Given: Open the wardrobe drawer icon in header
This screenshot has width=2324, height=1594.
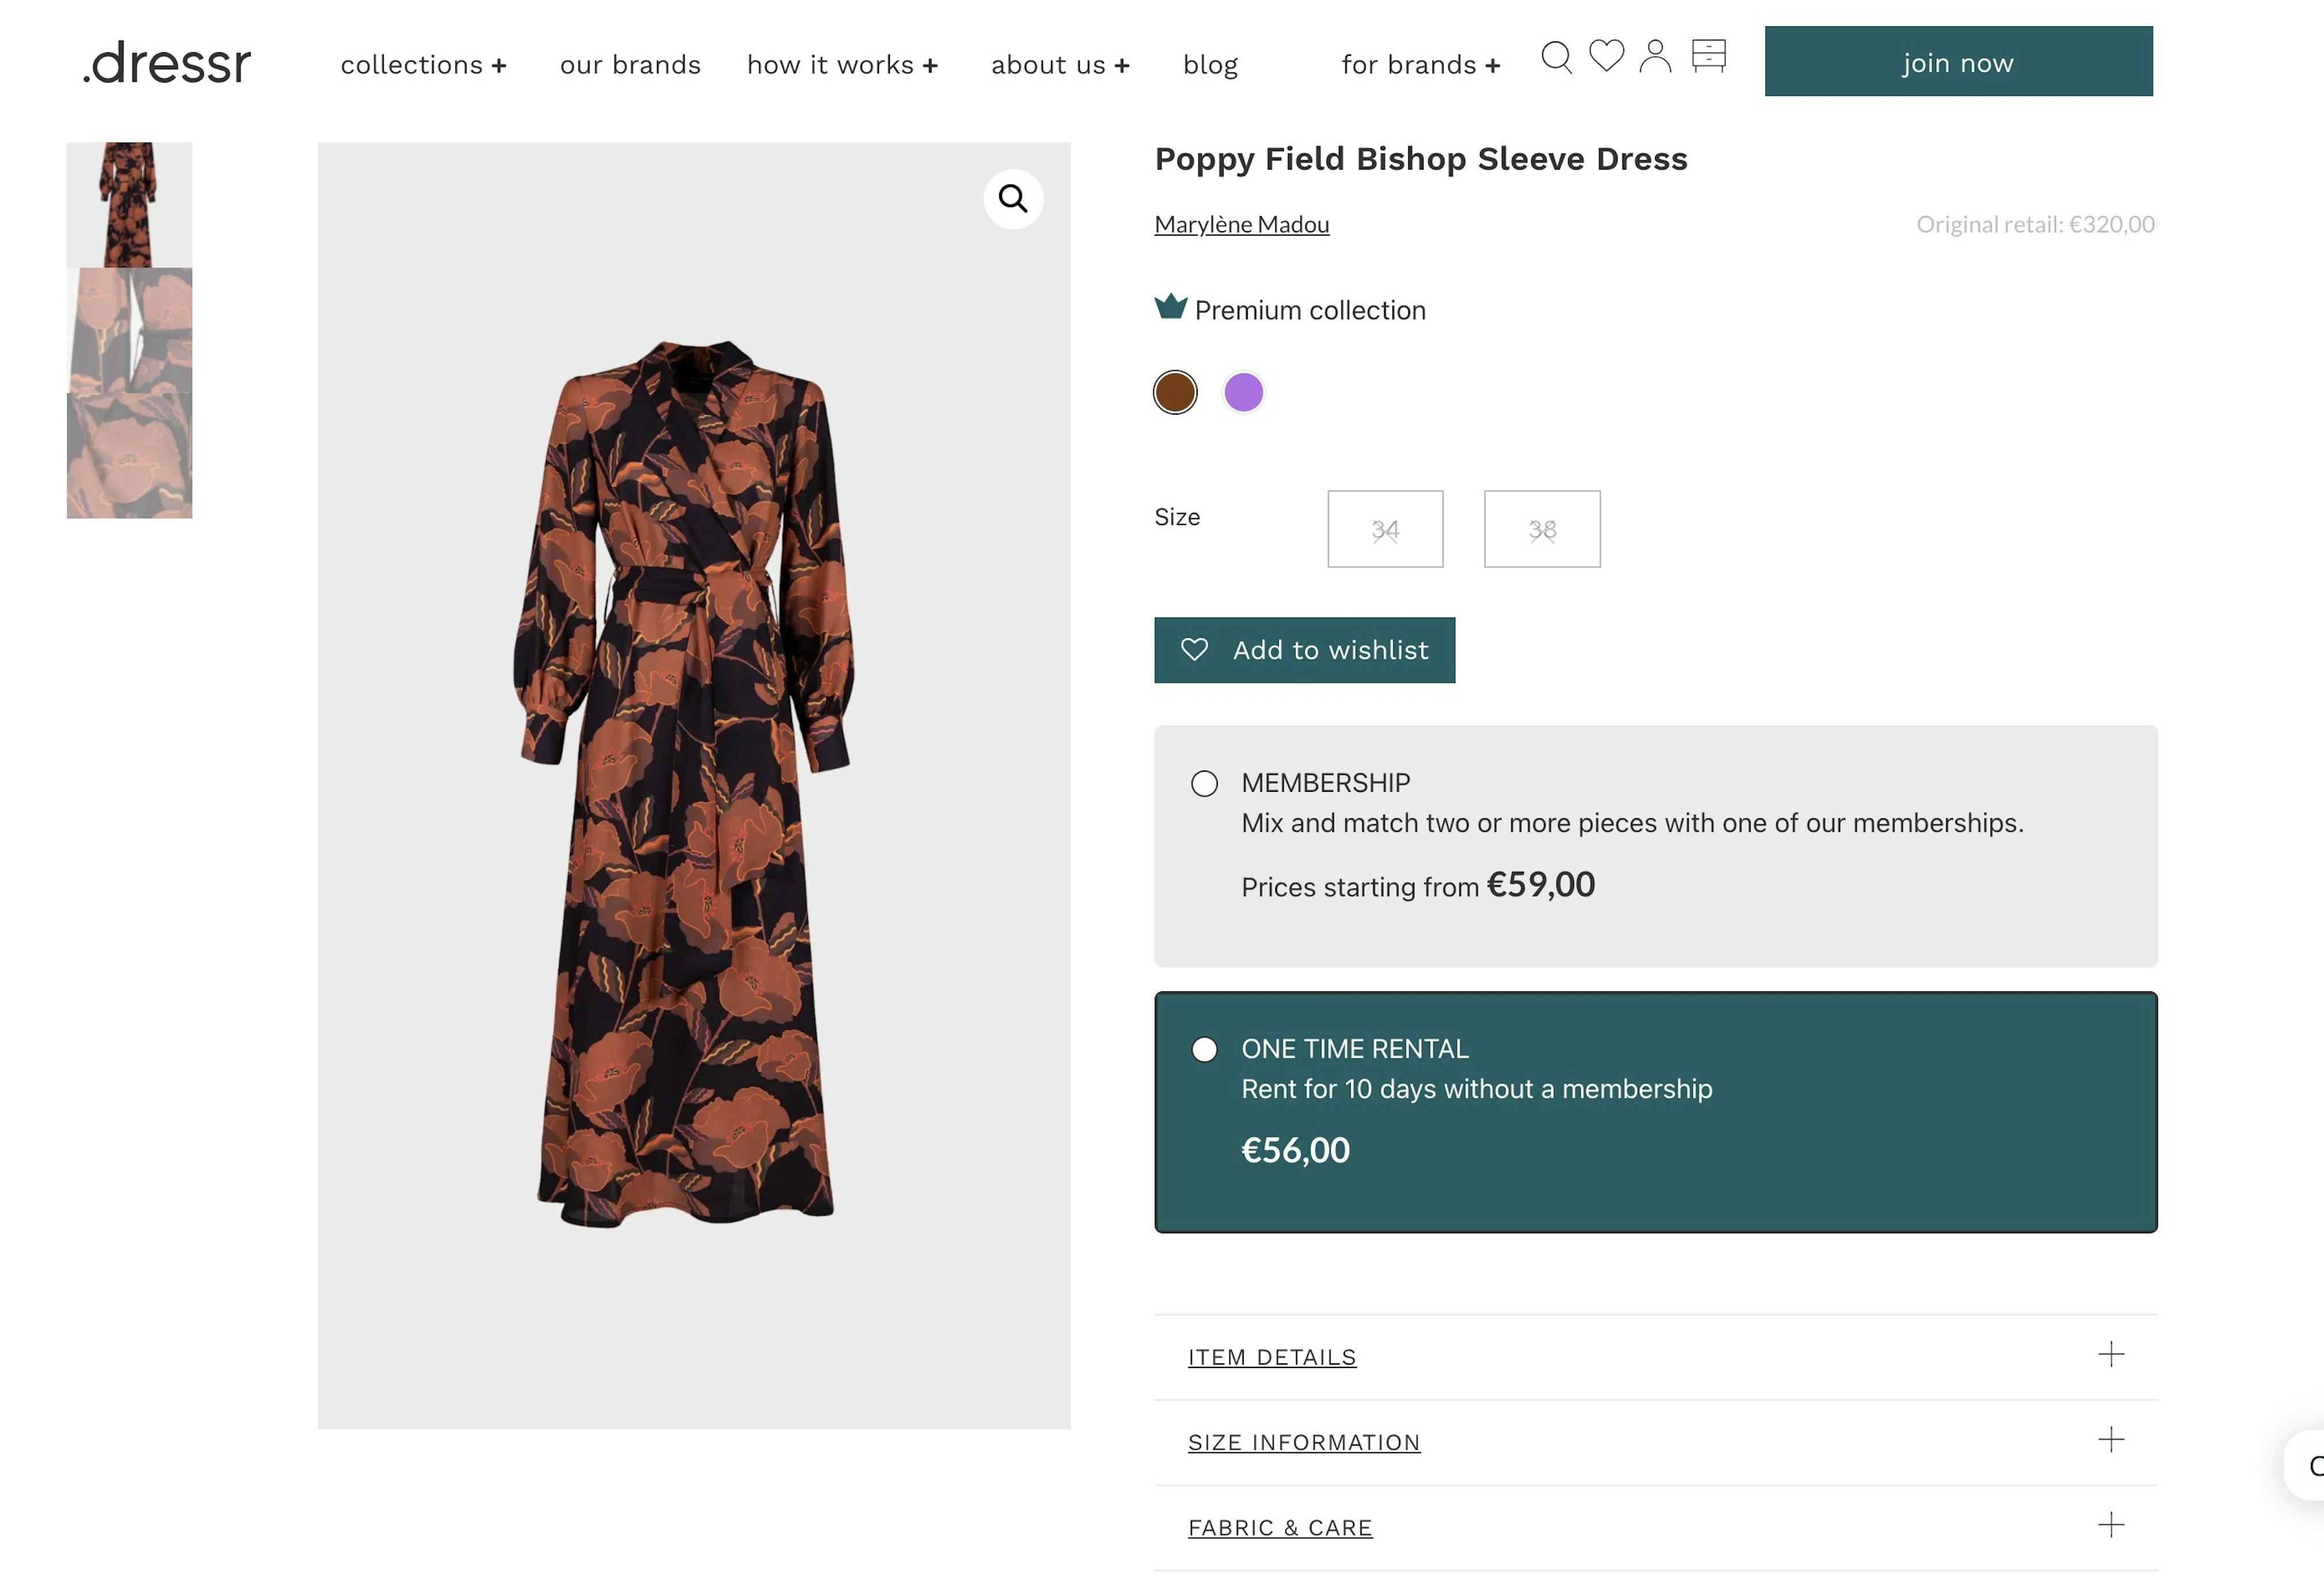Looking at the screenshot, I should tap(1708, 55).
